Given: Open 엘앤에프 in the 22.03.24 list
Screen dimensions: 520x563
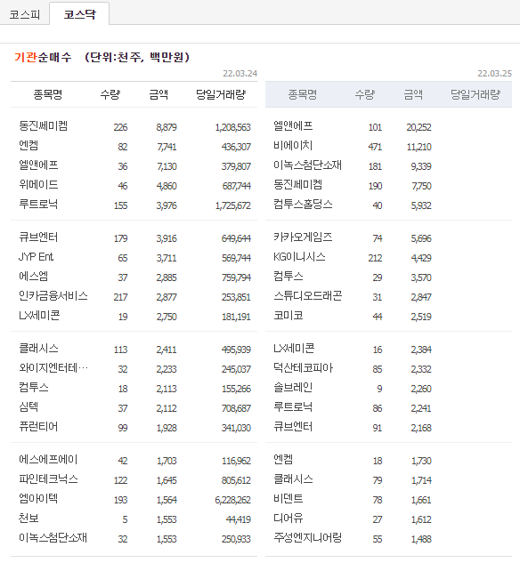Looking at the screenshot, I should (x=38, y=165).
